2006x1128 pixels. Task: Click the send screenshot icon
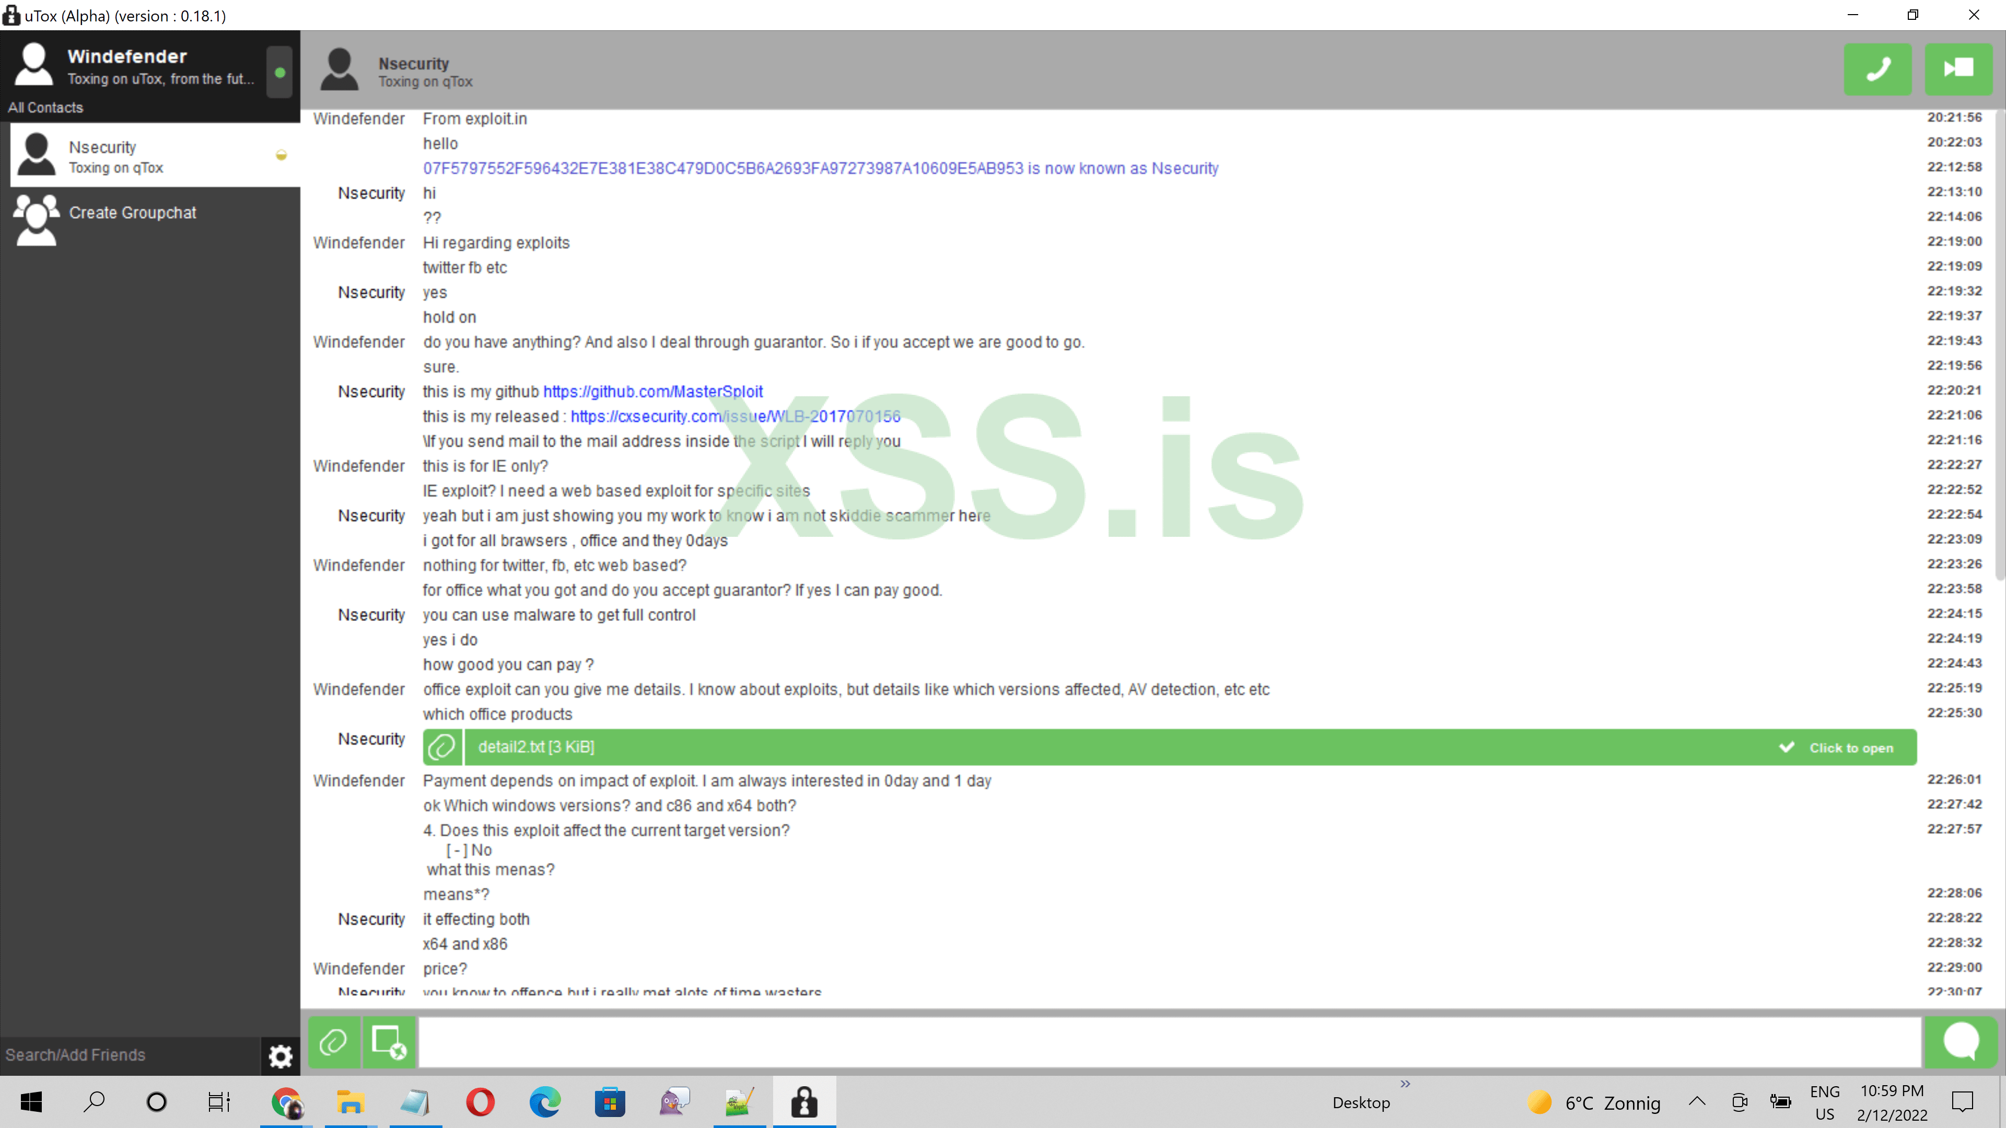coord(389,1042)
